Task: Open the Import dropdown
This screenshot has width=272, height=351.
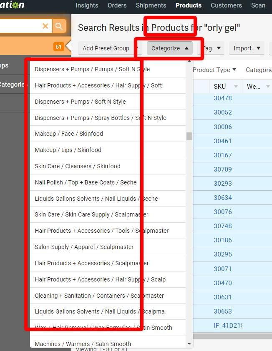Action: click(x=247, y=48)
